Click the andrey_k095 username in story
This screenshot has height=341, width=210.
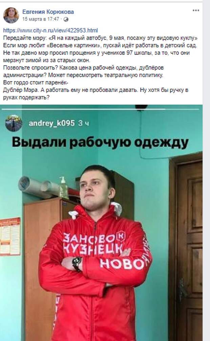tap(52, 123)
